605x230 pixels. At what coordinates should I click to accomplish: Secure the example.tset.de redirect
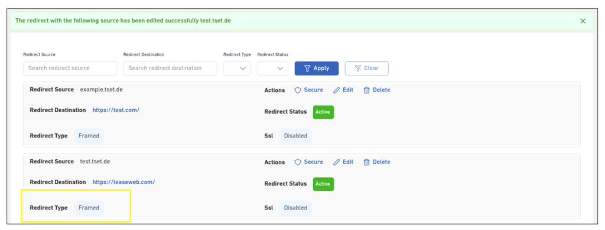[308, 90]
